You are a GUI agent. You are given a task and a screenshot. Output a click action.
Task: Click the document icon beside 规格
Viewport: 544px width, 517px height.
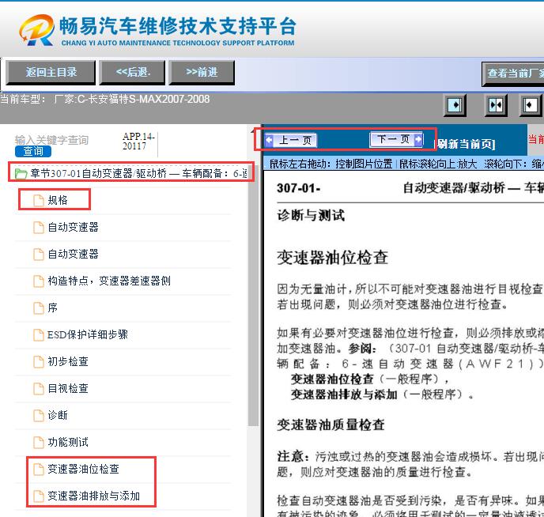pos(39,201)
